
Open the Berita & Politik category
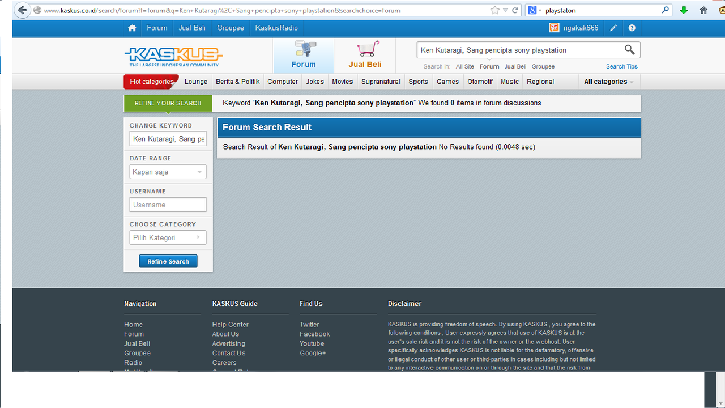click(238, 82)
